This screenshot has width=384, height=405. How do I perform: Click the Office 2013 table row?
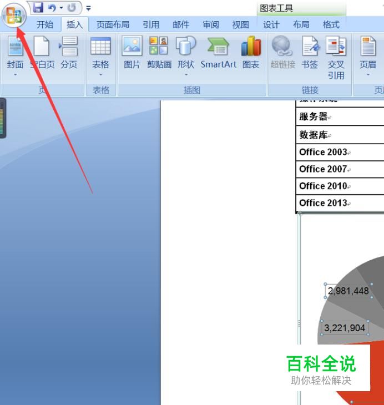340,203
